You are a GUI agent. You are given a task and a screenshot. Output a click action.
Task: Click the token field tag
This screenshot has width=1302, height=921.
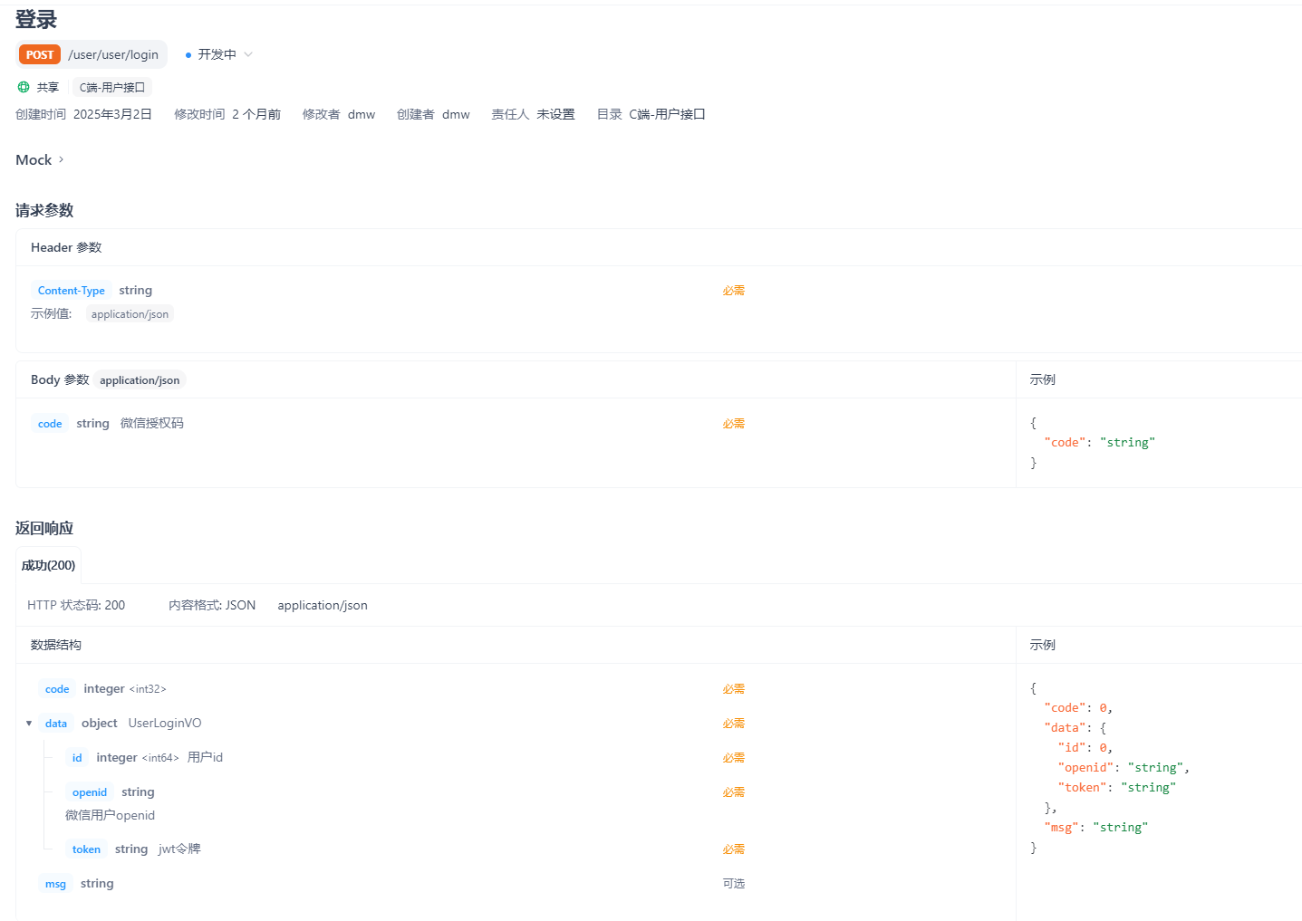pyautogui.click(x=86, y=849)
